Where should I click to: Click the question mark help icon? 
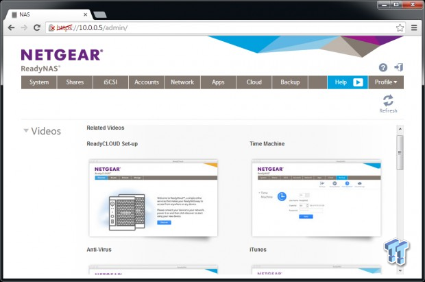pyautogui.click(x=382, y=67)
